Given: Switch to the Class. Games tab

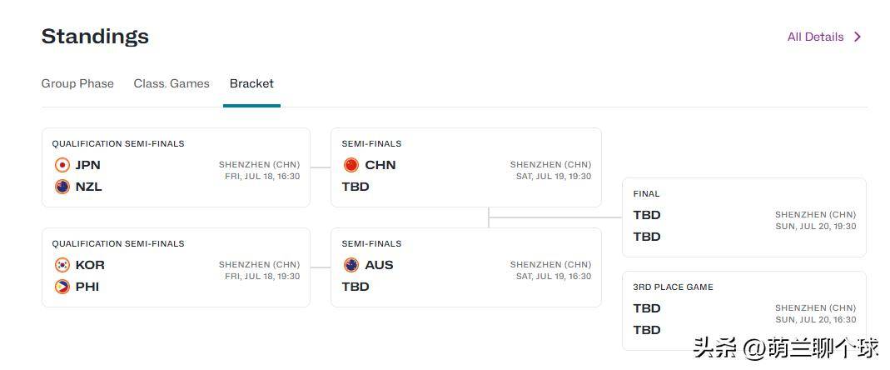Looking at the screenshot, I should (172, 83).
